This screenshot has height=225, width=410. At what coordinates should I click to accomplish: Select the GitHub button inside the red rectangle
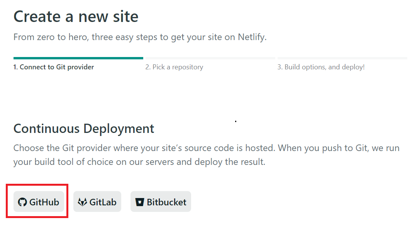39,201
